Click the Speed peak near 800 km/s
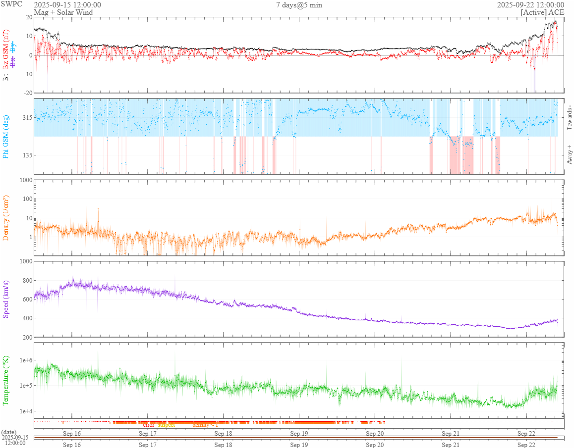574x448 pixels. [73, 281]
